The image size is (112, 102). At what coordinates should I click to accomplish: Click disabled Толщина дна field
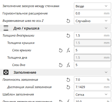[x=93, y=58]
